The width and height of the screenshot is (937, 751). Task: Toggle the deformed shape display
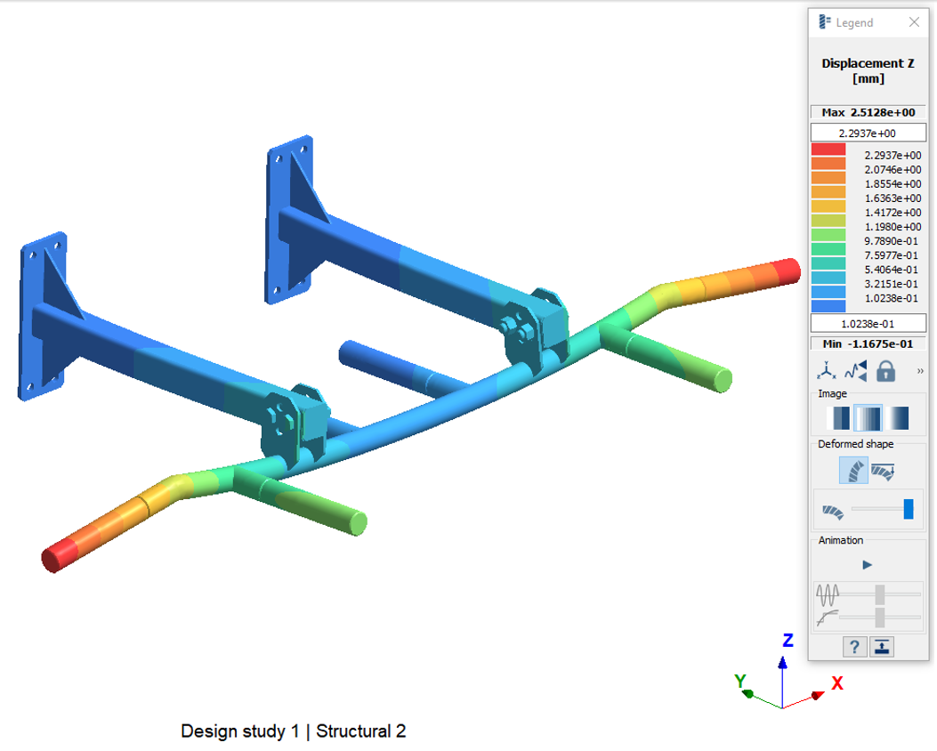click(x=854, y=469)
